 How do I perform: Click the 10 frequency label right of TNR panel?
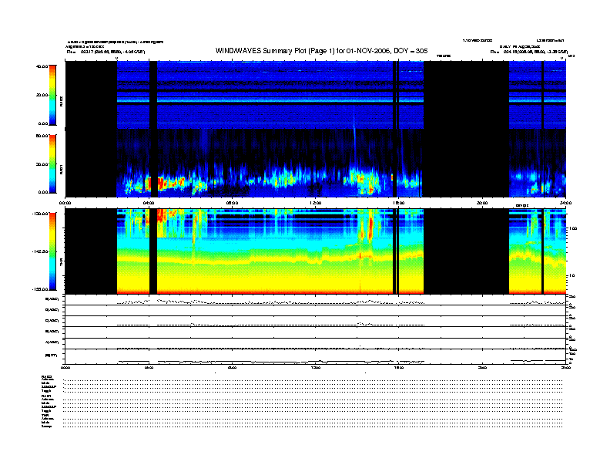coord(571,275)
